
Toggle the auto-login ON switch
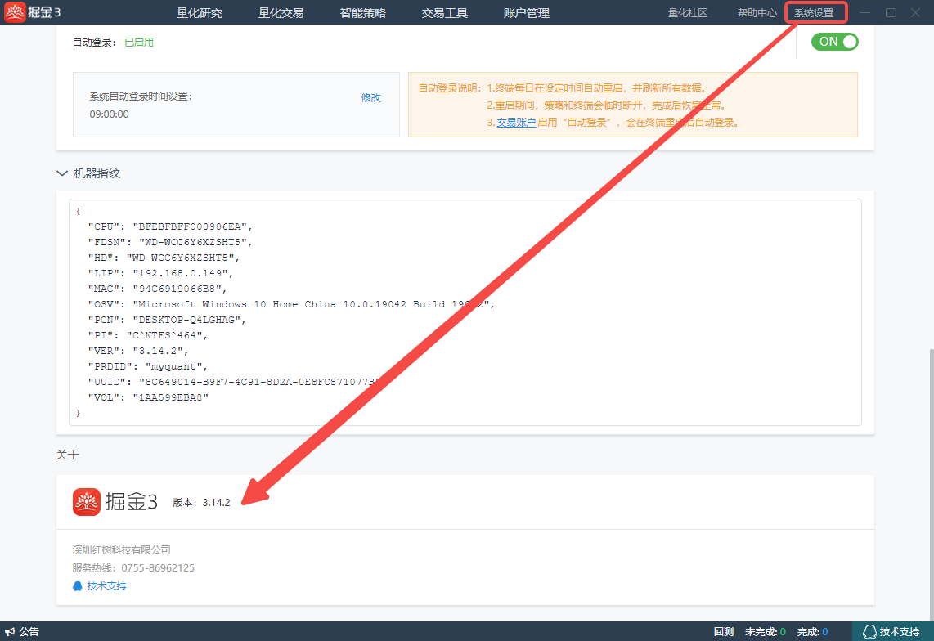[x=834, y=42]
